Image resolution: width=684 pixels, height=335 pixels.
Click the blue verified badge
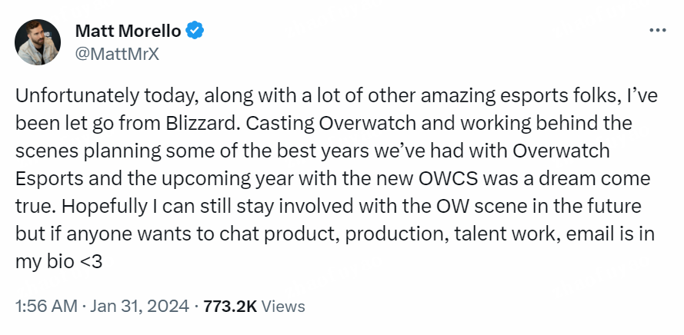196,31
